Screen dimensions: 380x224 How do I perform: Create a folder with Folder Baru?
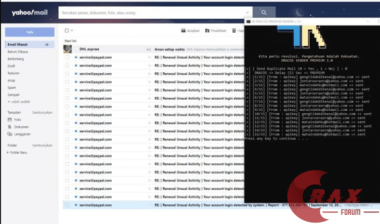18,153
